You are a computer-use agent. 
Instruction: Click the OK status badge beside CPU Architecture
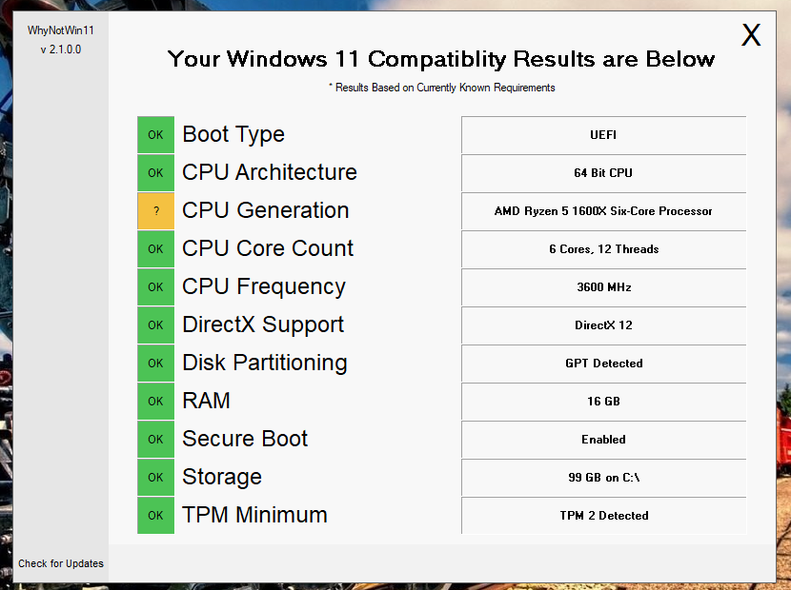156,173
